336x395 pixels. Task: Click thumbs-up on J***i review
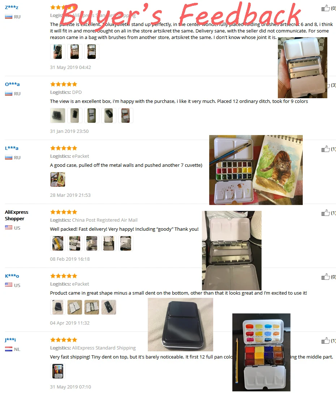click(326, 340)
